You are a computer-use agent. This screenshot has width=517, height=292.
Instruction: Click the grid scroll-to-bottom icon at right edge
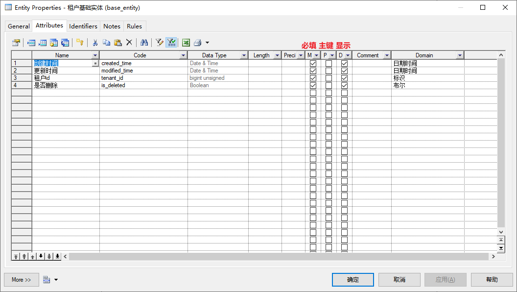(x=501, y=248)
